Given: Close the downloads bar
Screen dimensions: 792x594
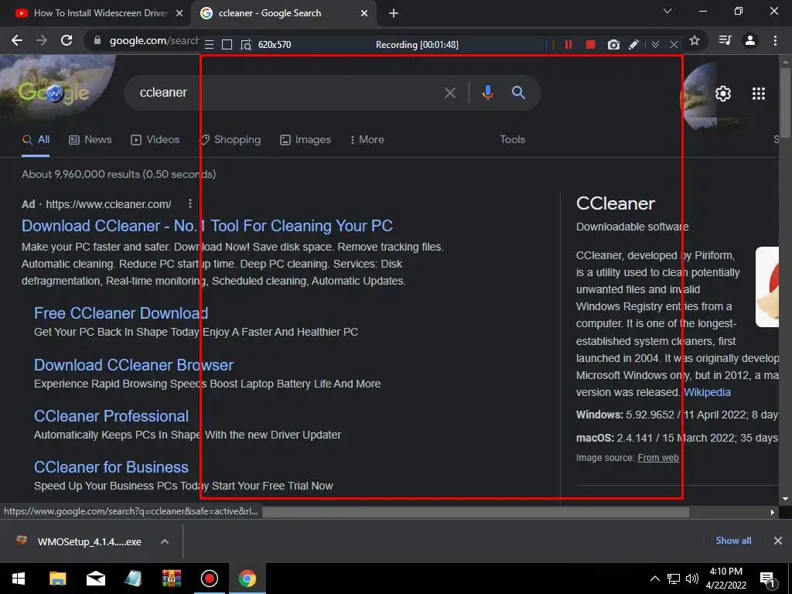Looking at the screenshot, I should click(778, 541).
